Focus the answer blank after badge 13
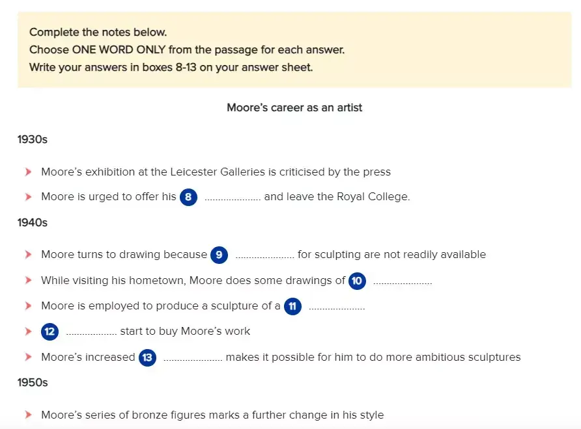 click(192, 358)
